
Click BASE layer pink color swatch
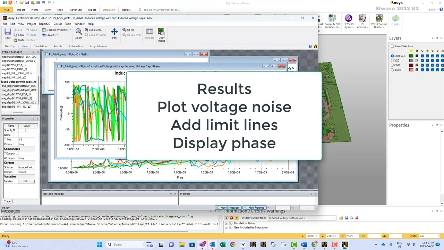[411, 70]
